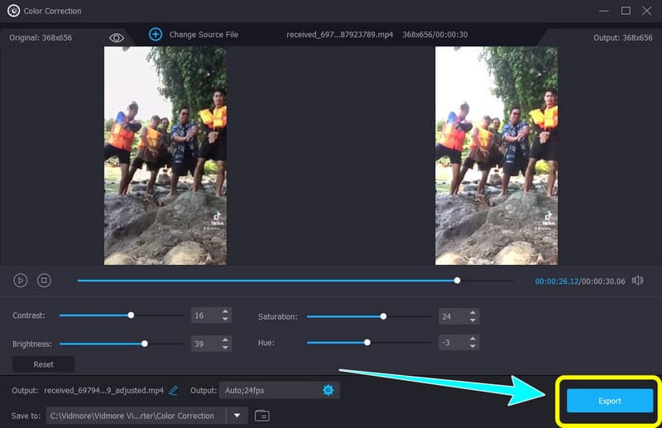Image resolution: width=662 pixels, height=428 pixels.
Task: Decrease the Brightness value with down arrow
Action: (x=224, y=347)
